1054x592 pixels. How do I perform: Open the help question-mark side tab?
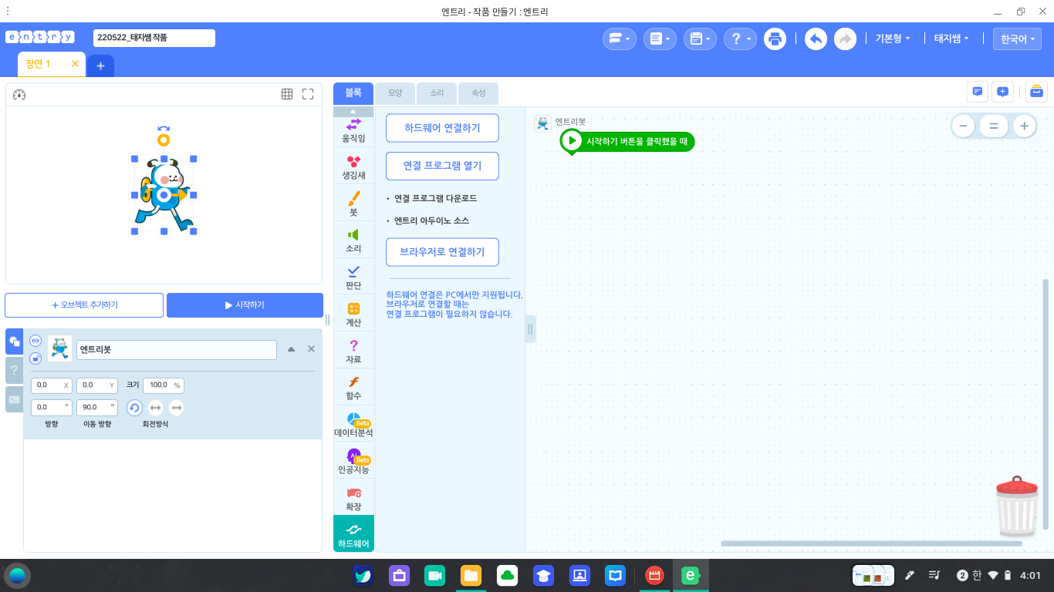(14, 370)
